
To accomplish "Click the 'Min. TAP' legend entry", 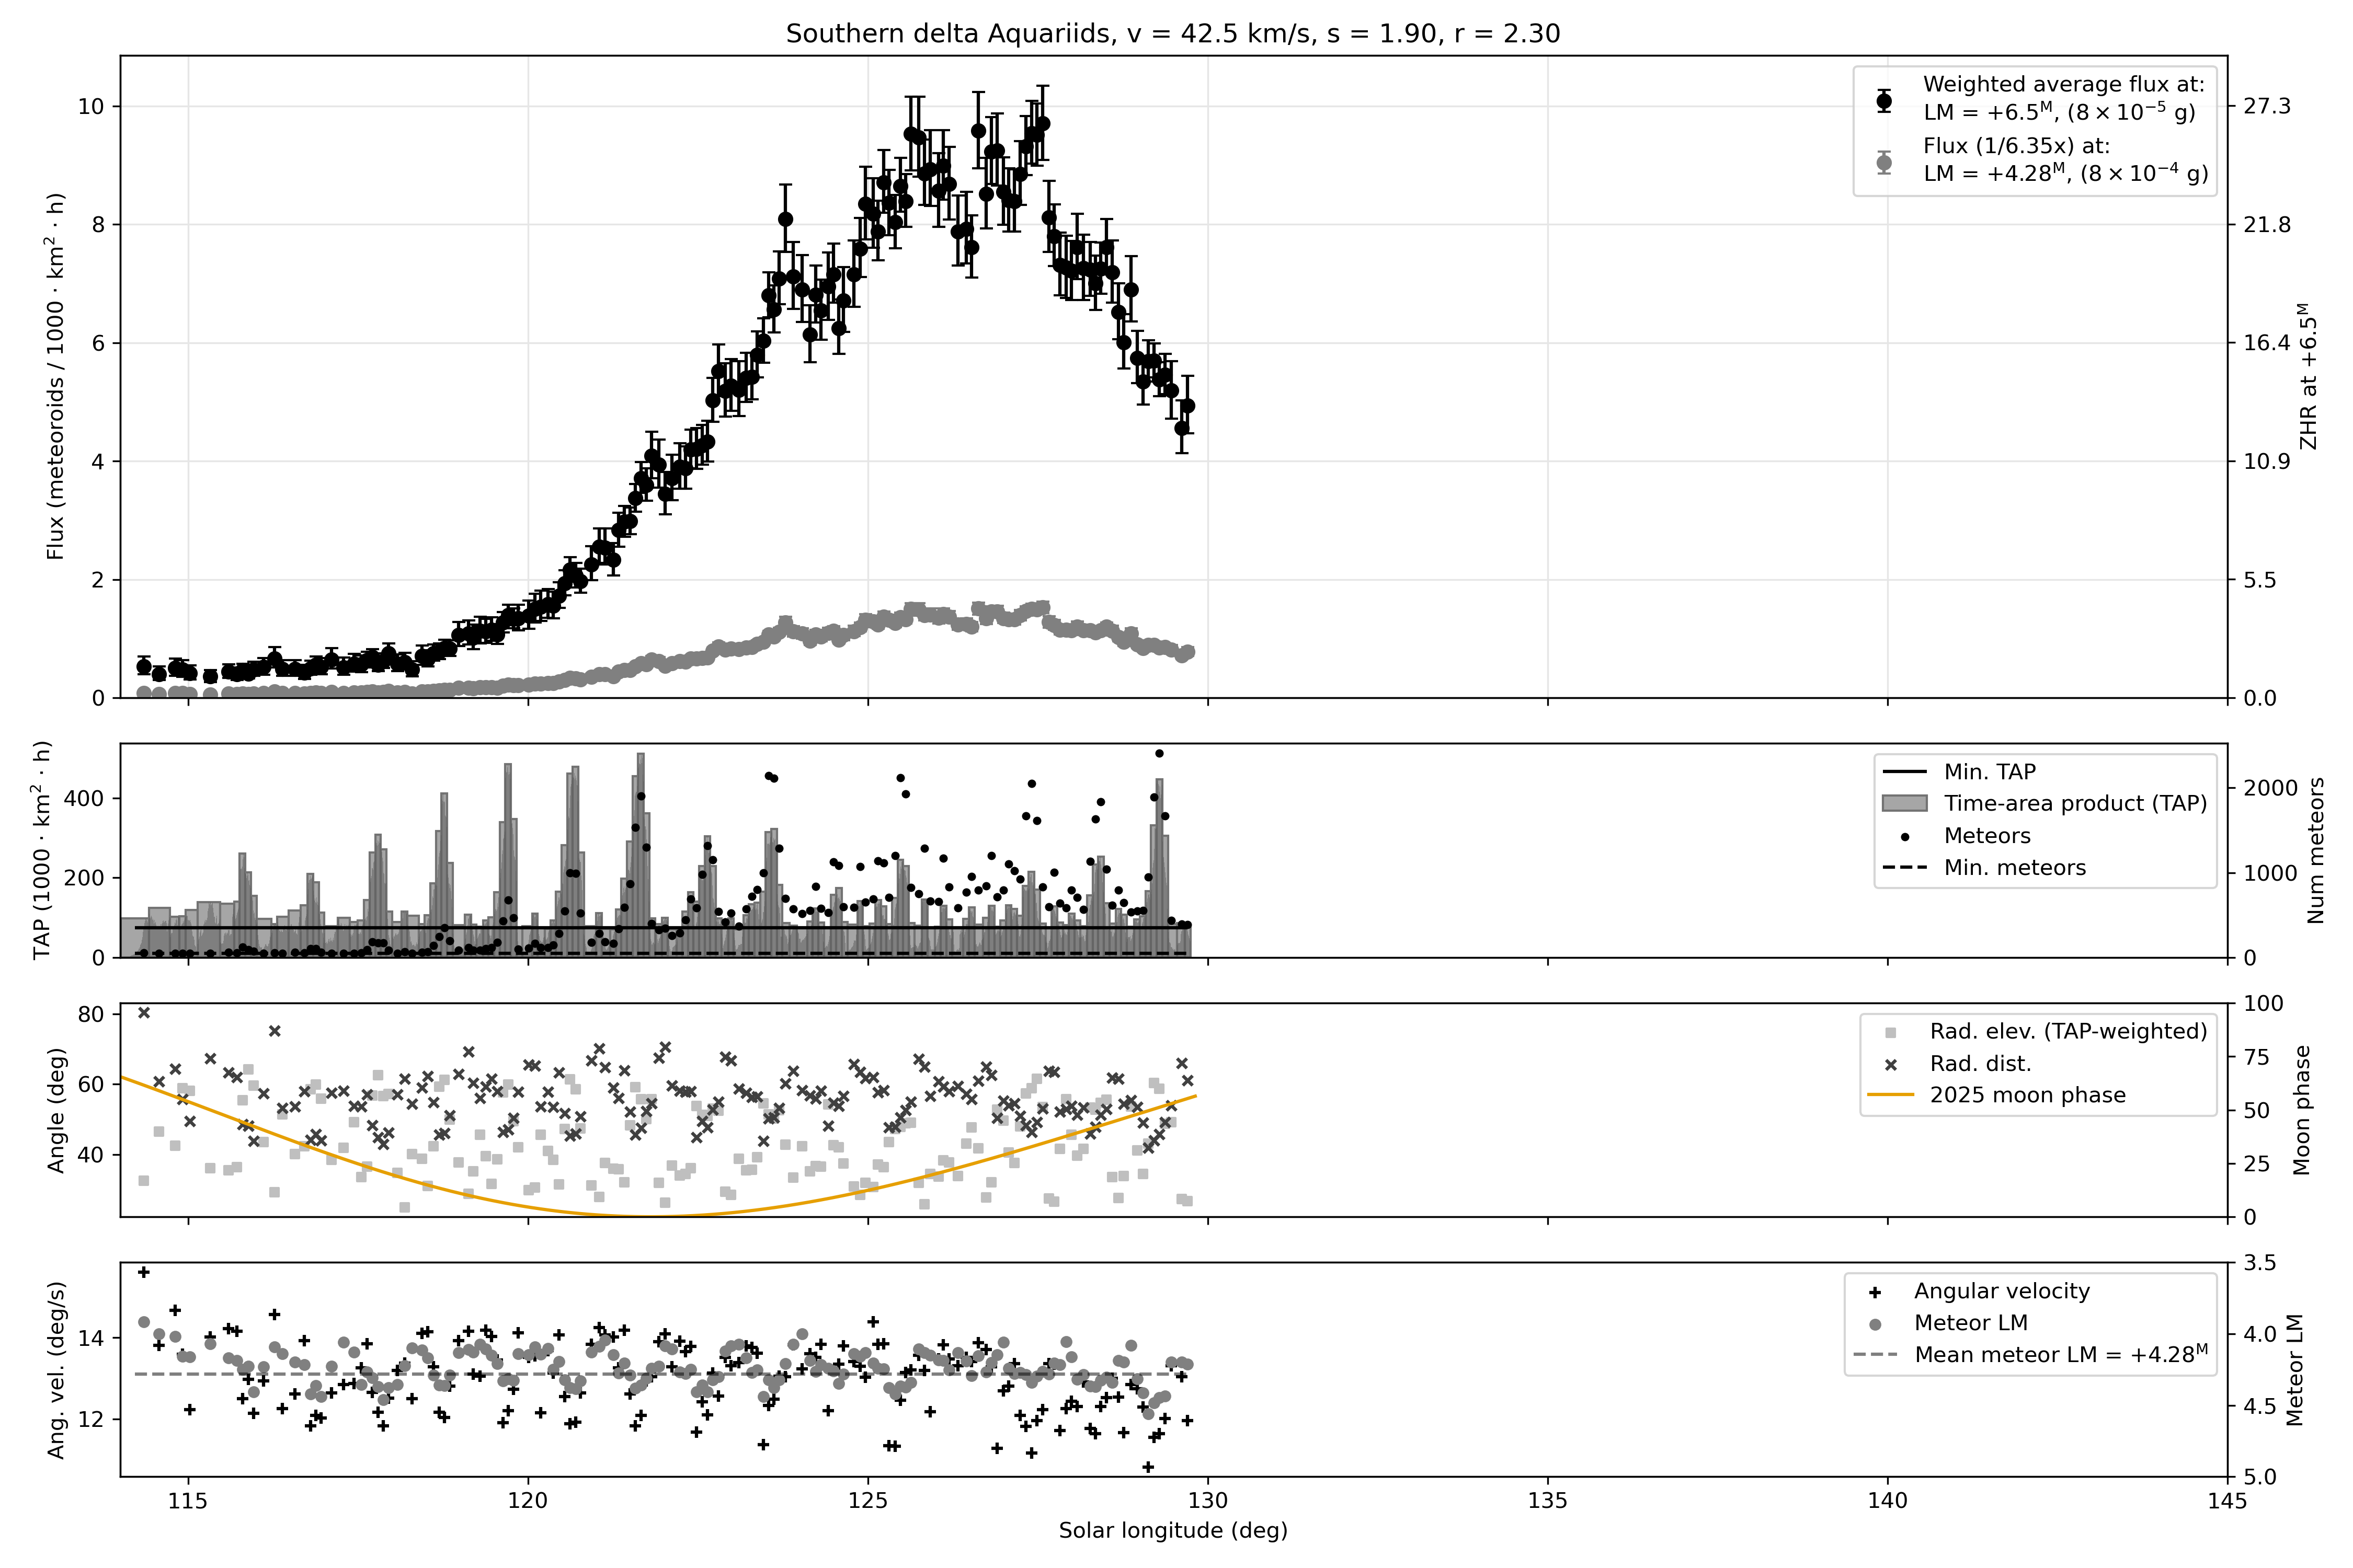I will (1989, 772).
